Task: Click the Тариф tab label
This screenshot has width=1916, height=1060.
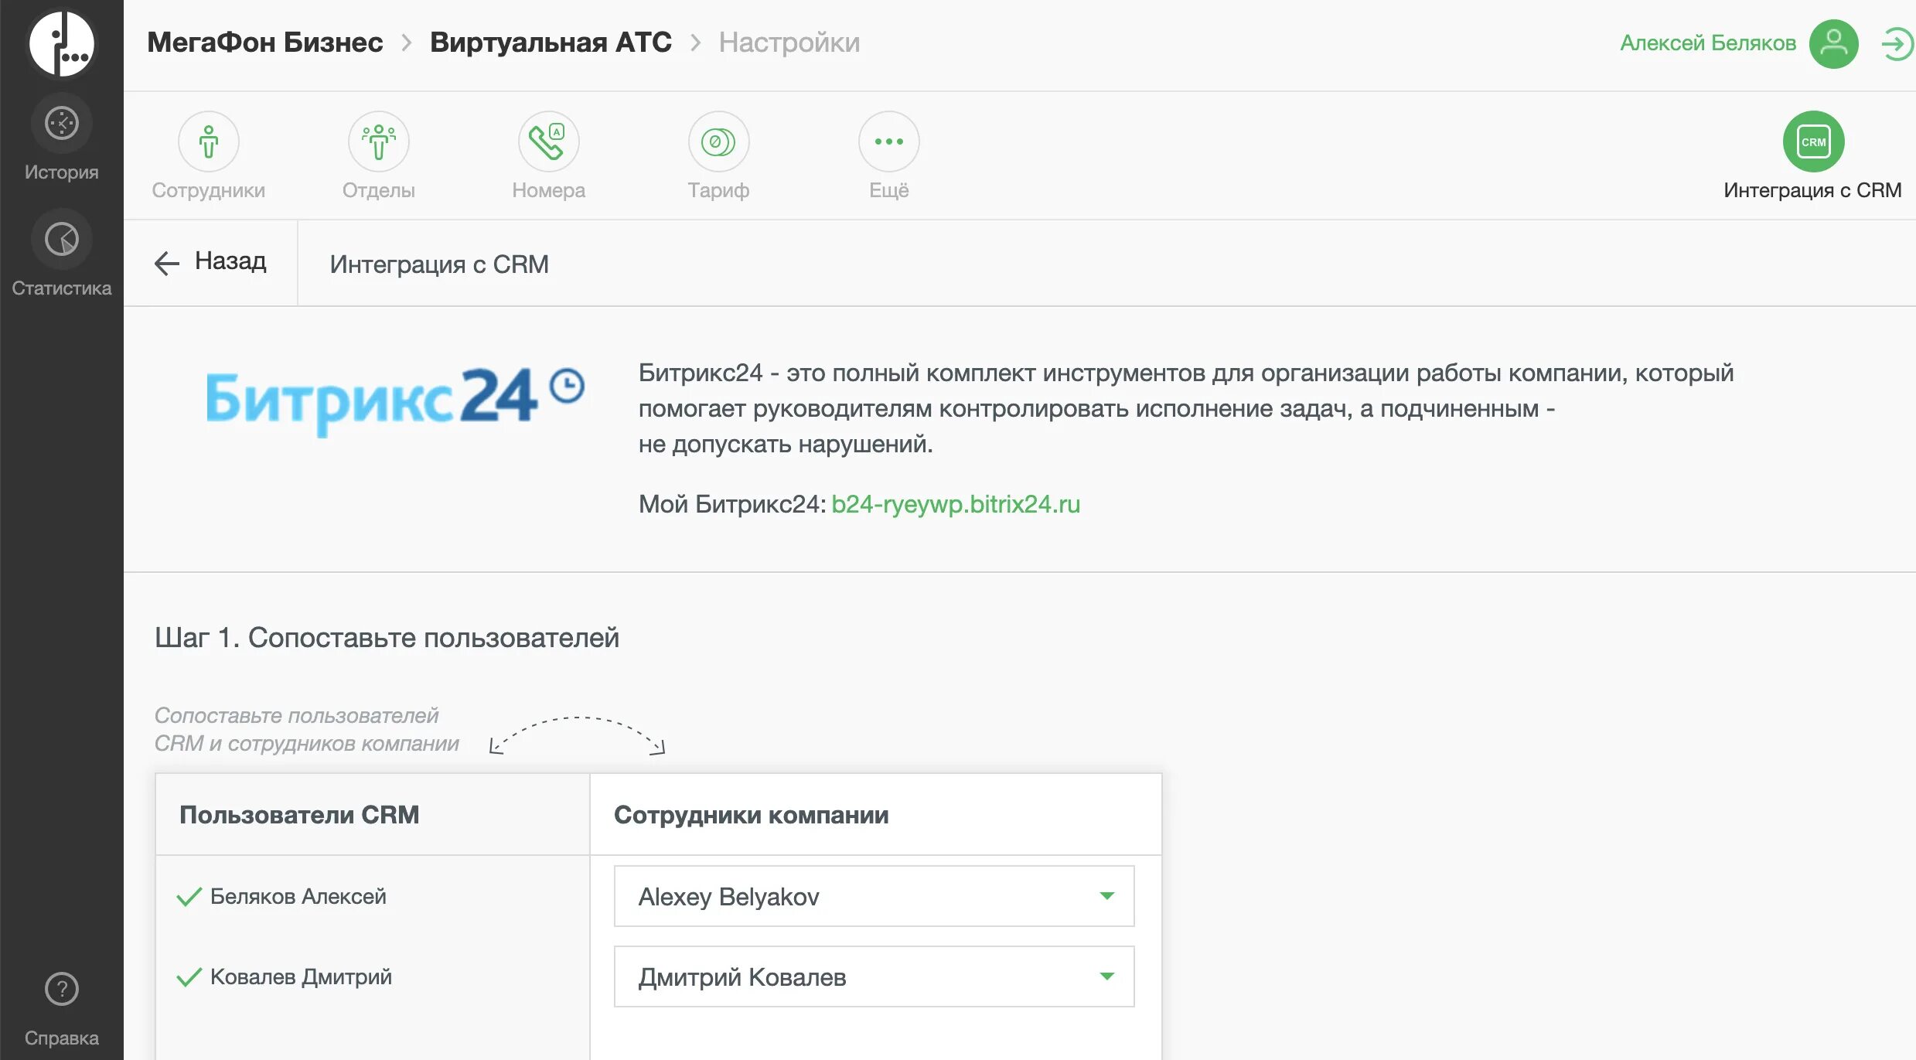Action: click(719, 190)
